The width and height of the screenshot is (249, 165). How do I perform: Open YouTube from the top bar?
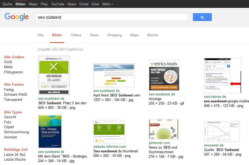(x=57, y=4)
